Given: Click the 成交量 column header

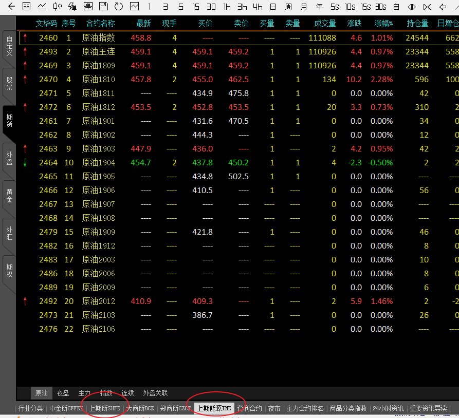Looking at the screenshot, I should click(x=325, y=24).
